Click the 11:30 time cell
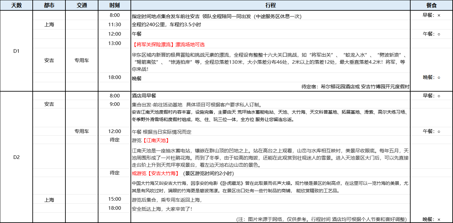Image resolution: width=453 pixels, height=223 pixels. click(115, 25)
